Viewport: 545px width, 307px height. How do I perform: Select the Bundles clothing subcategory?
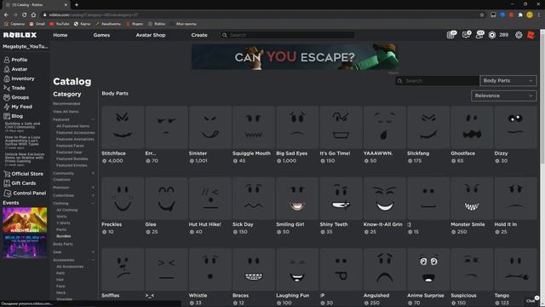point(64,236)
